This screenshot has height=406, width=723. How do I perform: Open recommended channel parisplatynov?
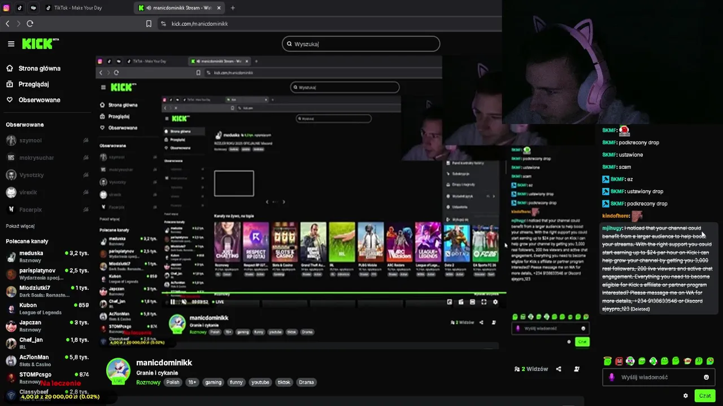click(47, 274)
